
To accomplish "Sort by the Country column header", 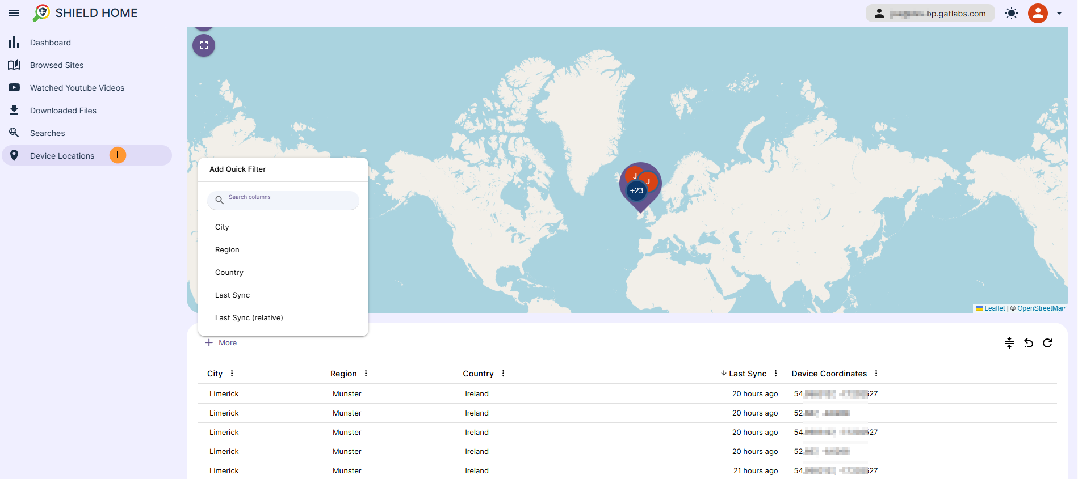I will [x=478, y=374].
